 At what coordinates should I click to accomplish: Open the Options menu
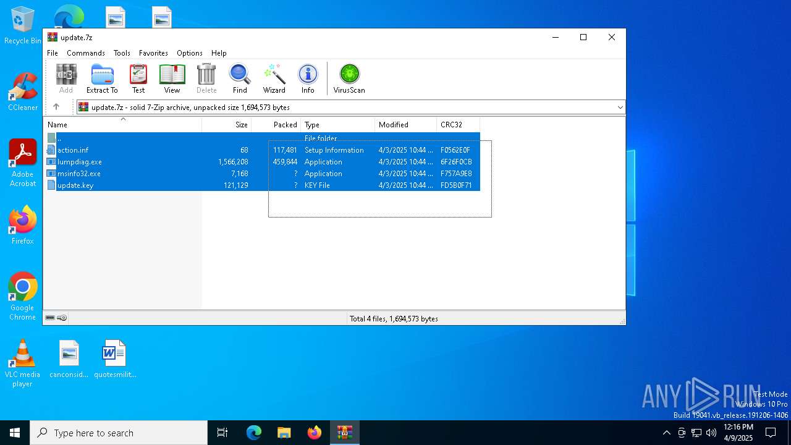pos(190,53)
